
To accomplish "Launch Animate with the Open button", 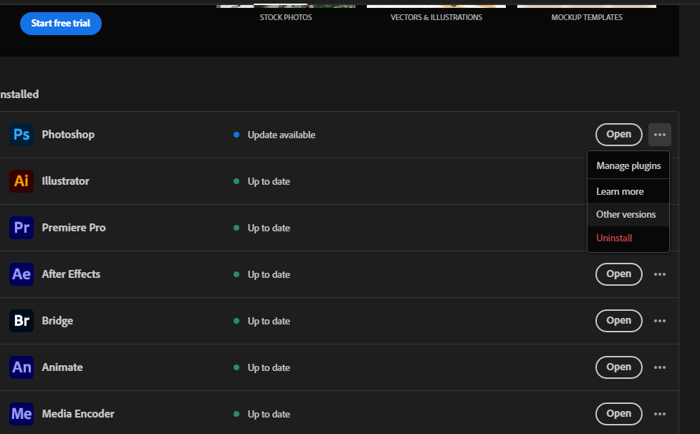I will tap(619, 367).
